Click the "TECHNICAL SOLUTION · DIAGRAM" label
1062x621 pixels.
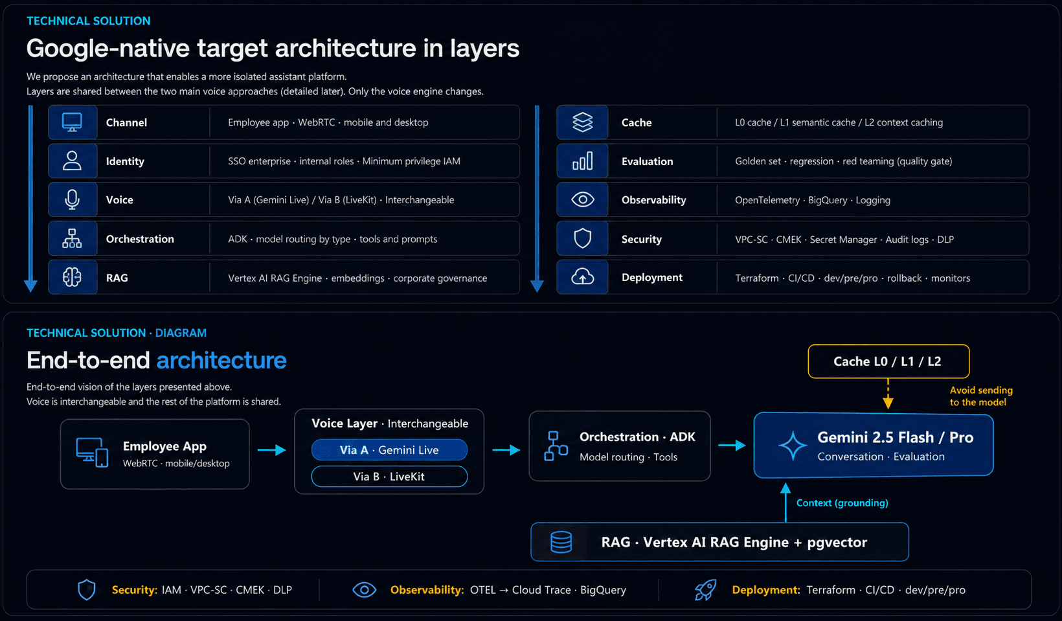(x=117, y=333)
